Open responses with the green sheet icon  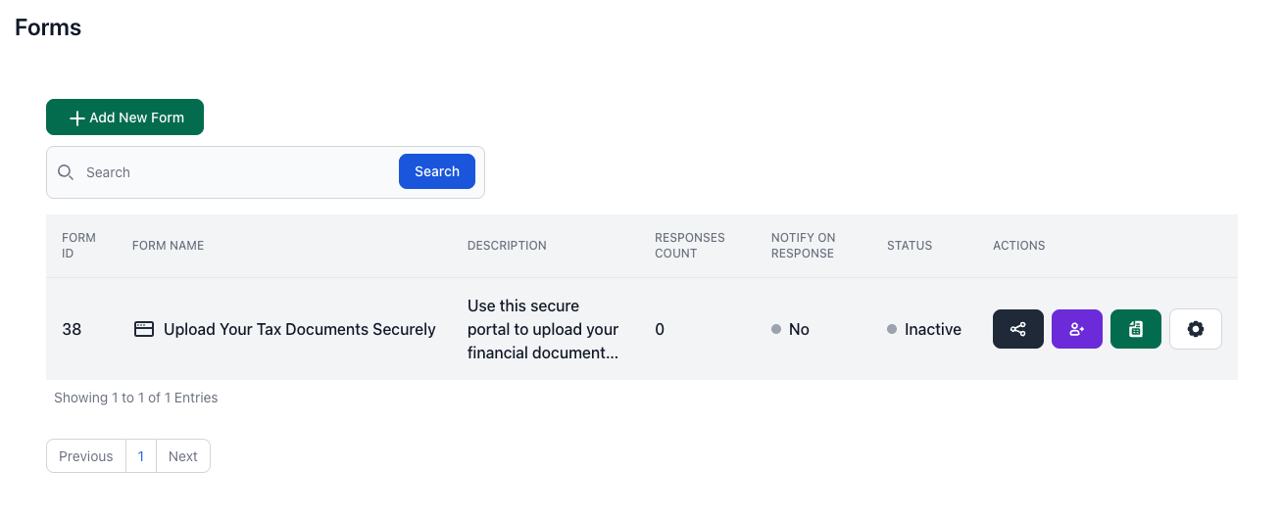pyautogui.click(x=1136, y=329)
